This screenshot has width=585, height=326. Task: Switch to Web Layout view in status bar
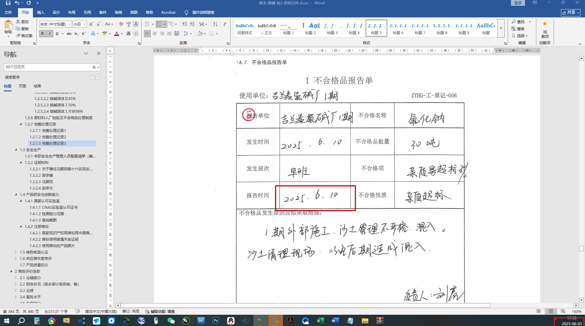pyautogui.click(x=563, y=311)
